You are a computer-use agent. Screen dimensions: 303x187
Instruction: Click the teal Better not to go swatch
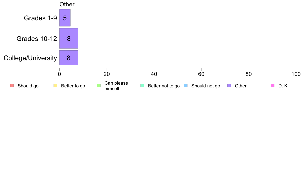click(142, 86)
